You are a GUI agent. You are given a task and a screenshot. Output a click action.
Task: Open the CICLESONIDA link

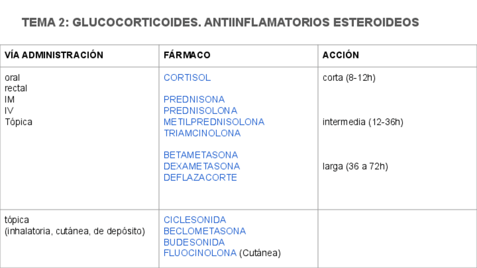pos(195,220)
